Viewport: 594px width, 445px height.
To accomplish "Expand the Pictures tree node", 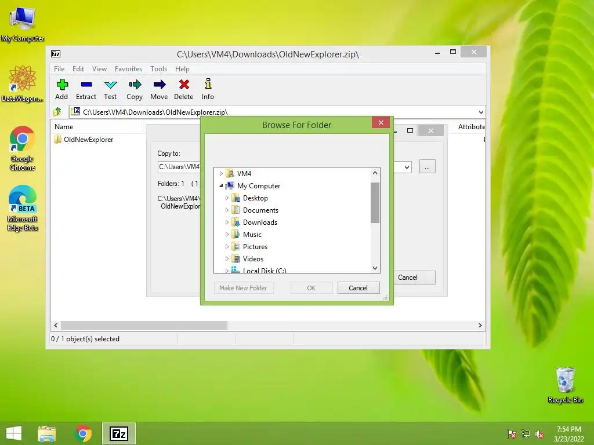I will click(x=227, y=247).
